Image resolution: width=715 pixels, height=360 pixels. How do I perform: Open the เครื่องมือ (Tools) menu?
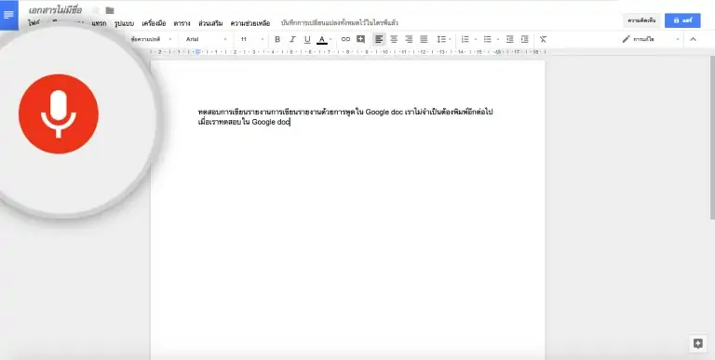(154, 23)
